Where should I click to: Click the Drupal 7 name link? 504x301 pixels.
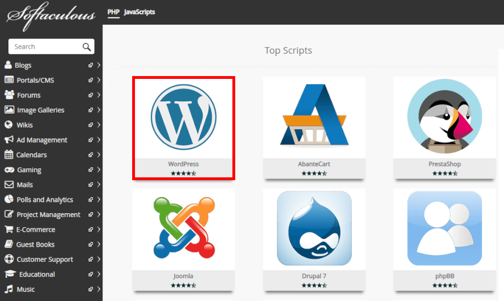tap(314, 276)
